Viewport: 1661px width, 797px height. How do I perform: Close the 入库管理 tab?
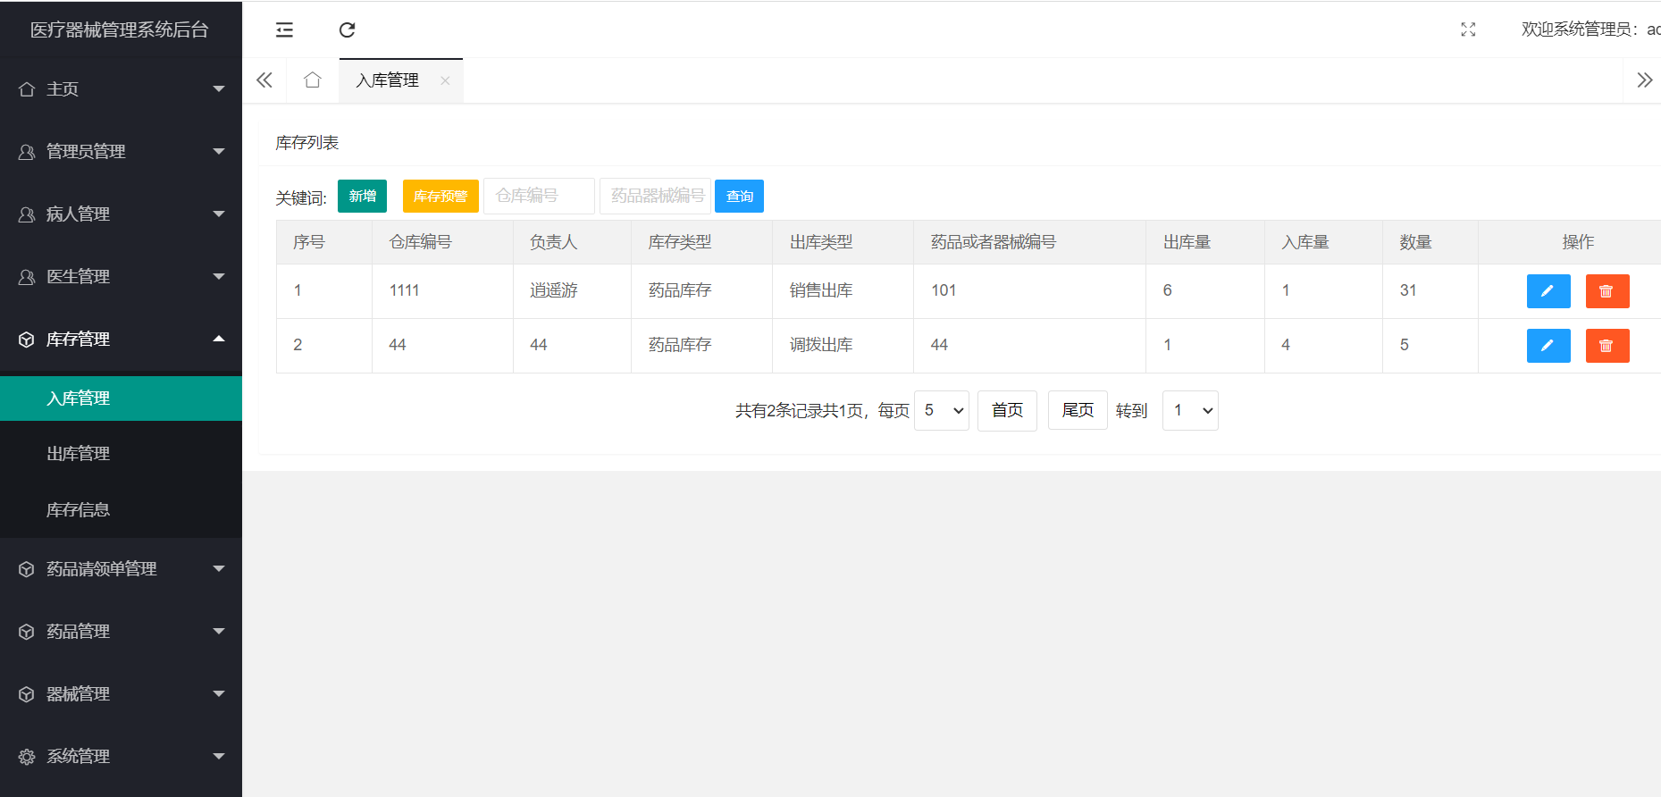pyautogui.click(x=445, y=80)
